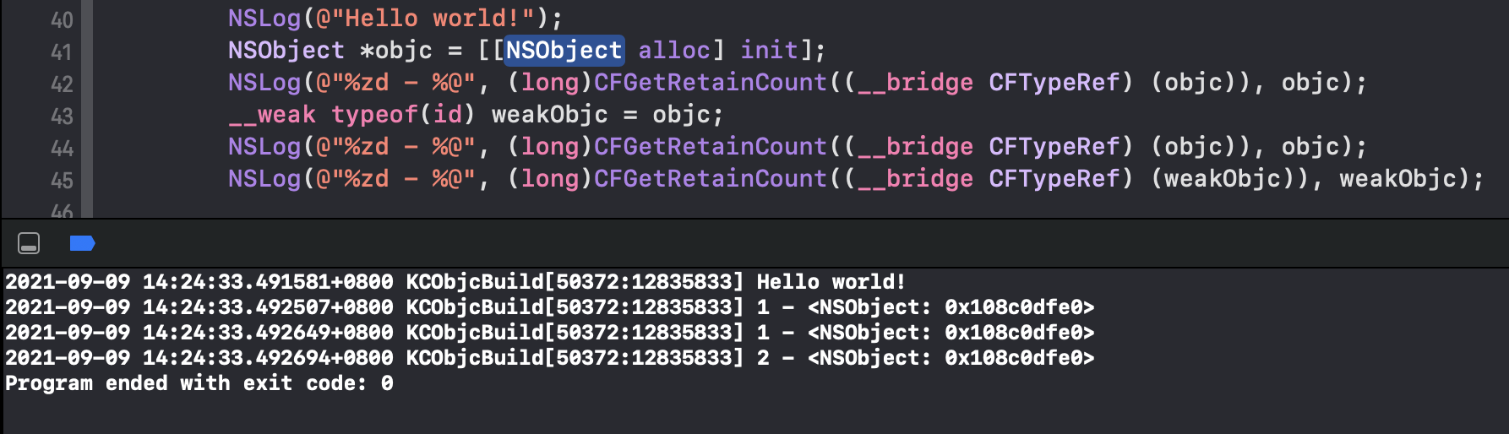The width and height of the screenshot is (1509, 434).
Task: Click gutter line number 44
Action: pos(62,148)
